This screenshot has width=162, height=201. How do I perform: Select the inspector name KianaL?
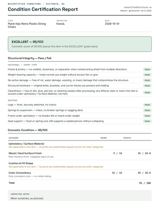point(60,24)
